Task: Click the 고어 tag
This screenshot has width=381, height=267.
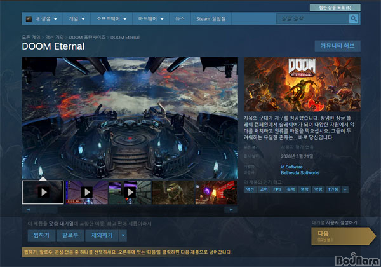Action: click(264, 189)
